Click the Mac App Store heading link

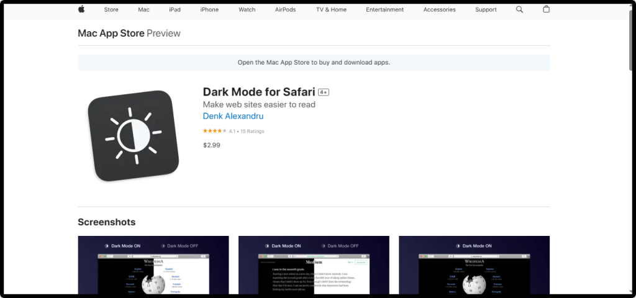(111, 34)
